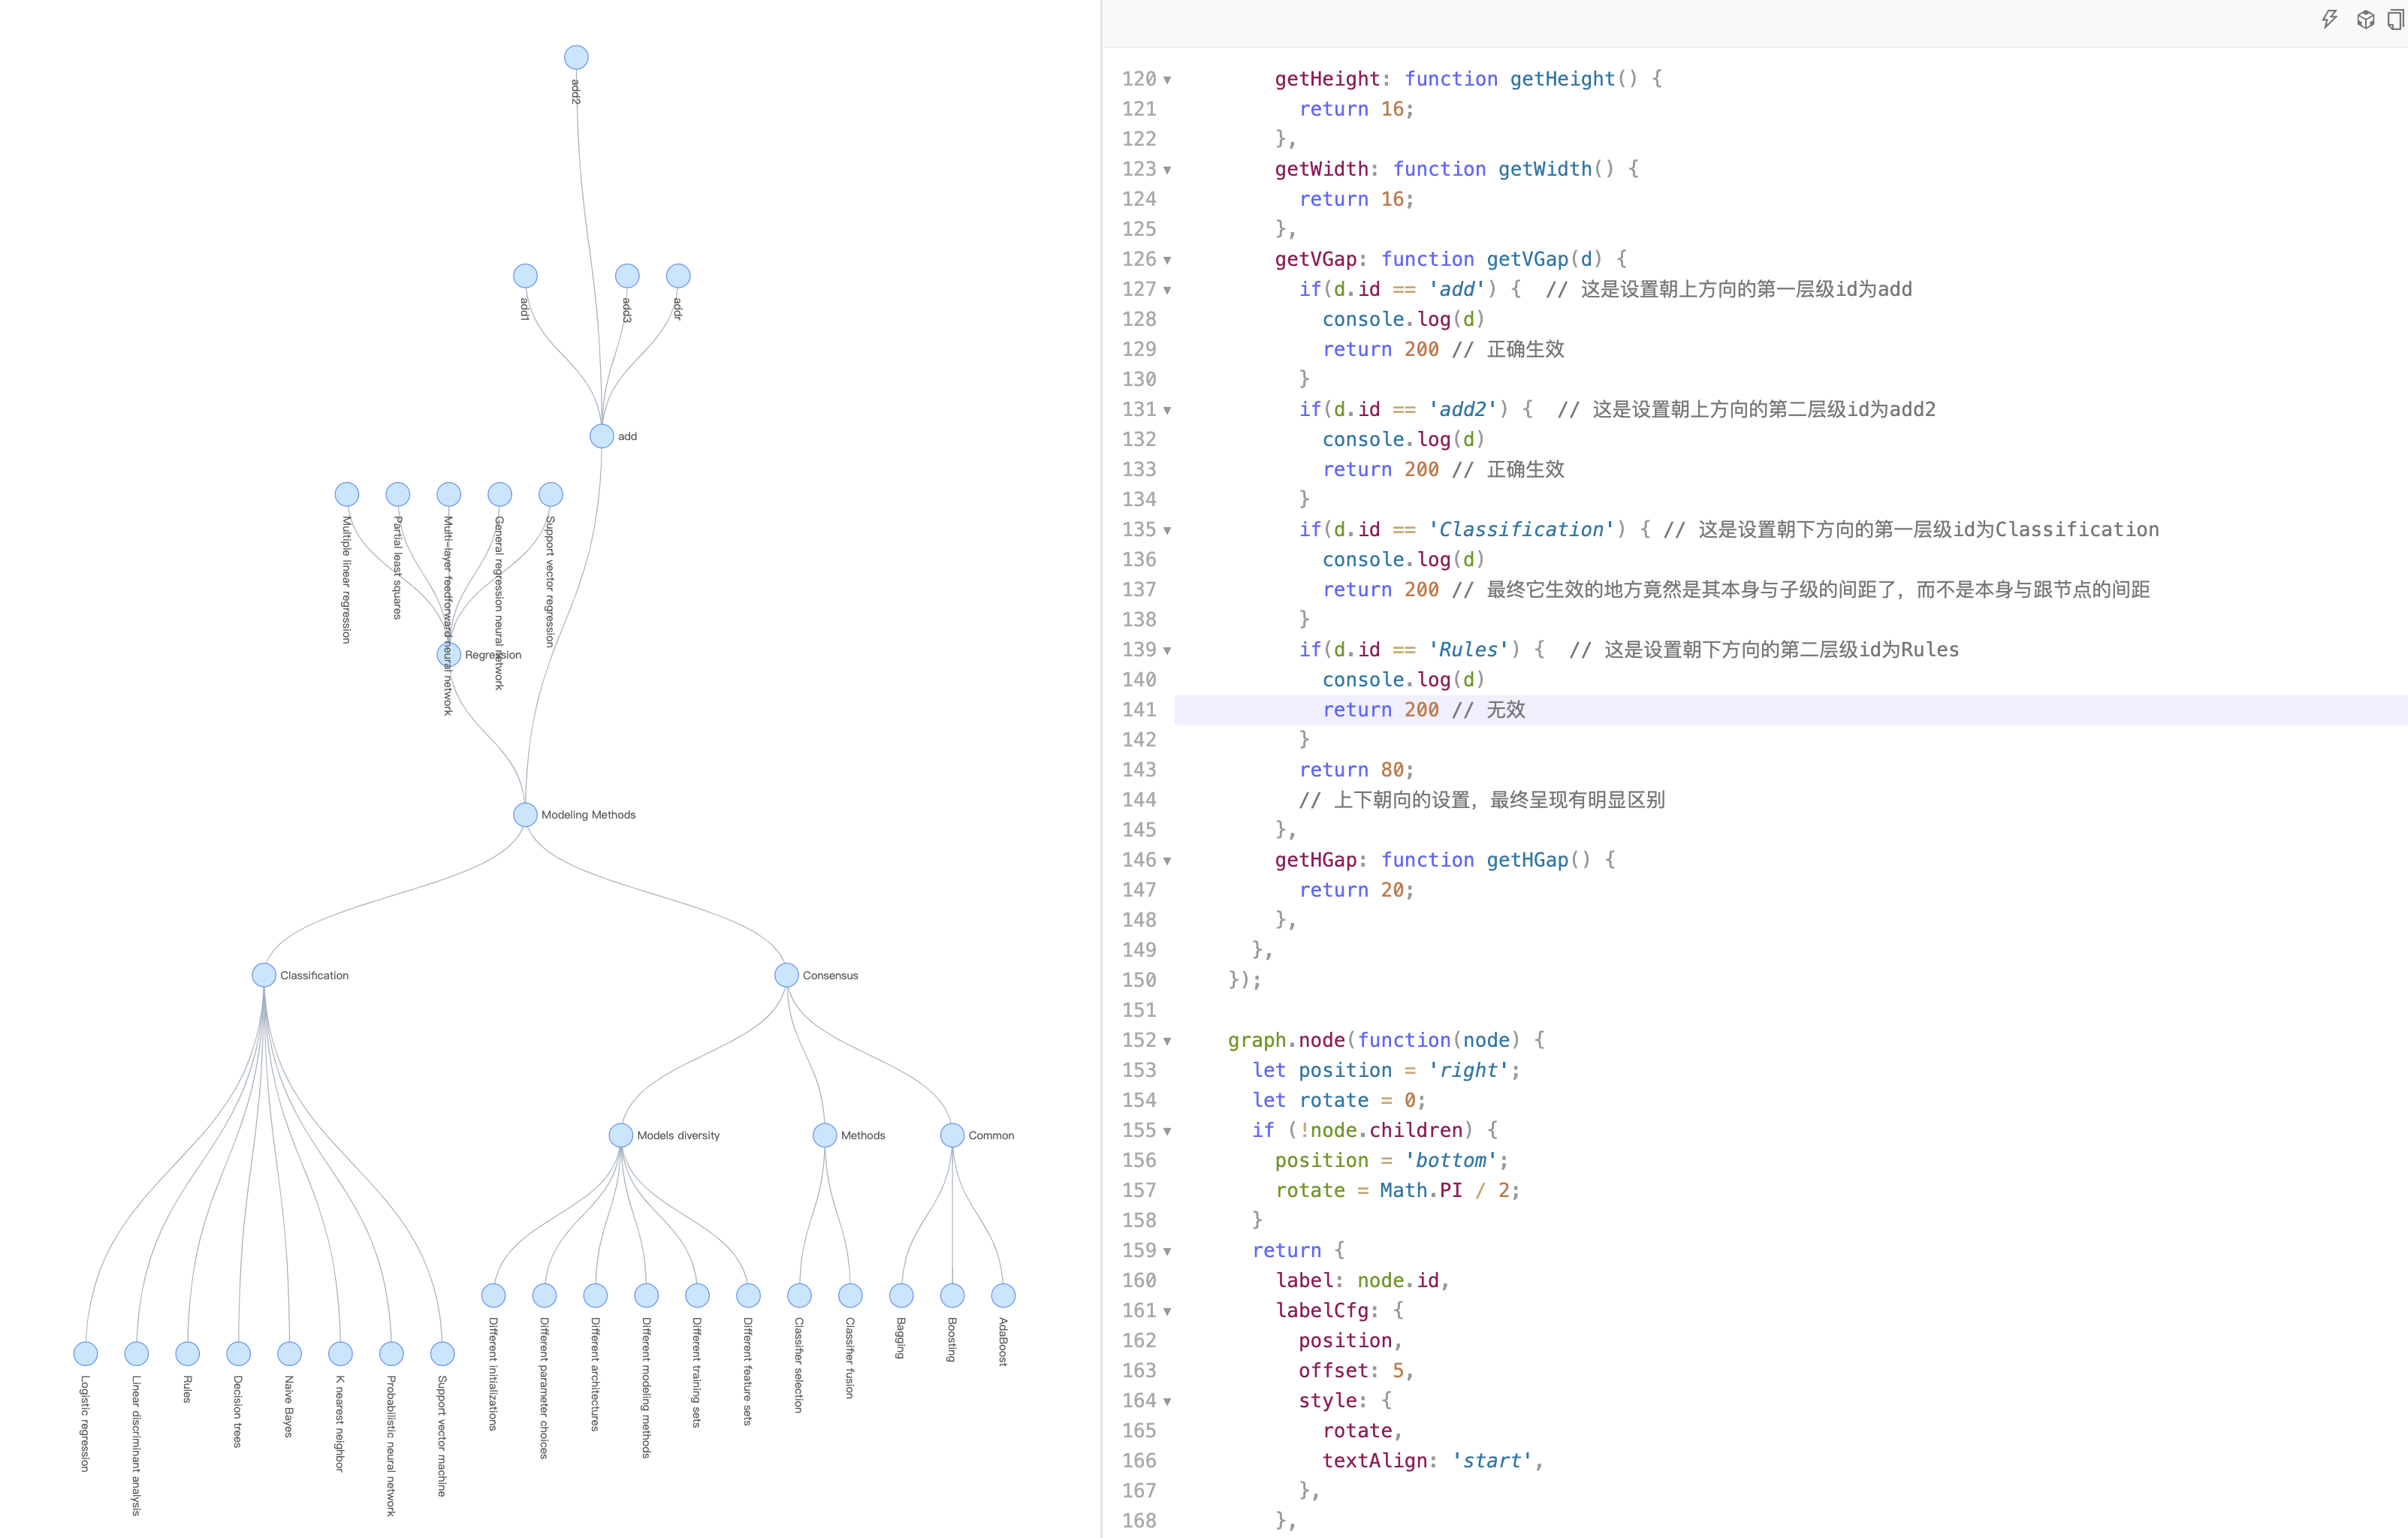Click the Methods node circle
Viewport: 2408px width, 1538px height.
coord(825,1135)
